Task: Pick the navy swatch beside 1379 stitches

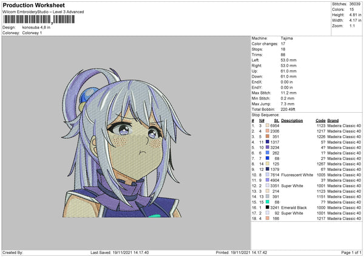Action: click(268, 169)
